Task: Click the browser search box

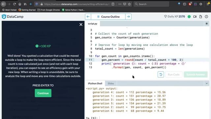Action: (151, 4)
